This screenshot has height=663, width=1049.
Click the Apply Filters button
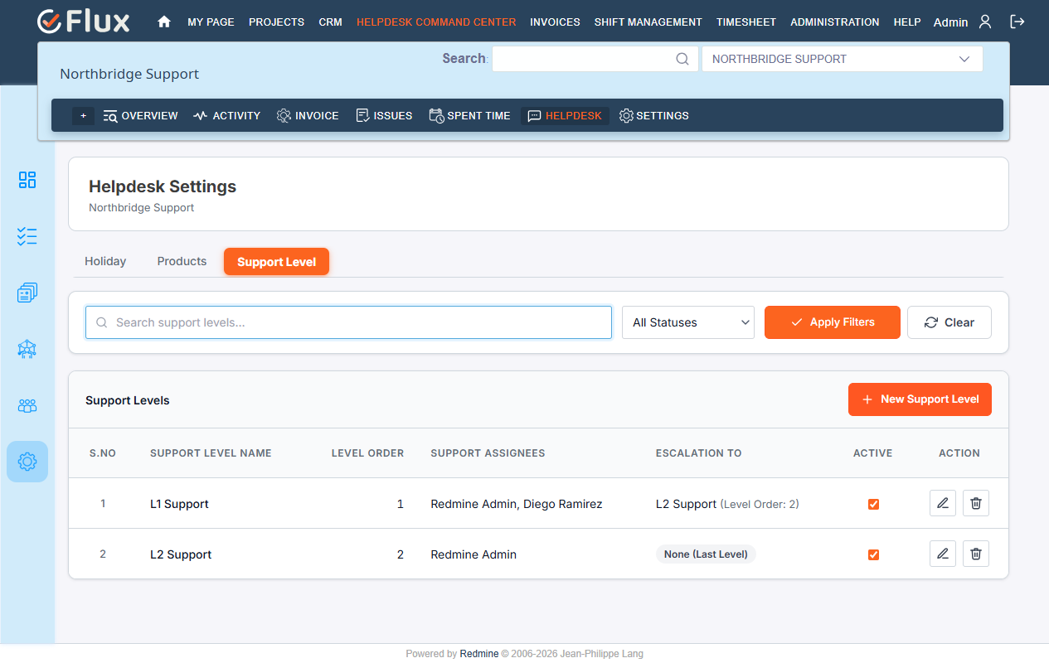(832, 322)
